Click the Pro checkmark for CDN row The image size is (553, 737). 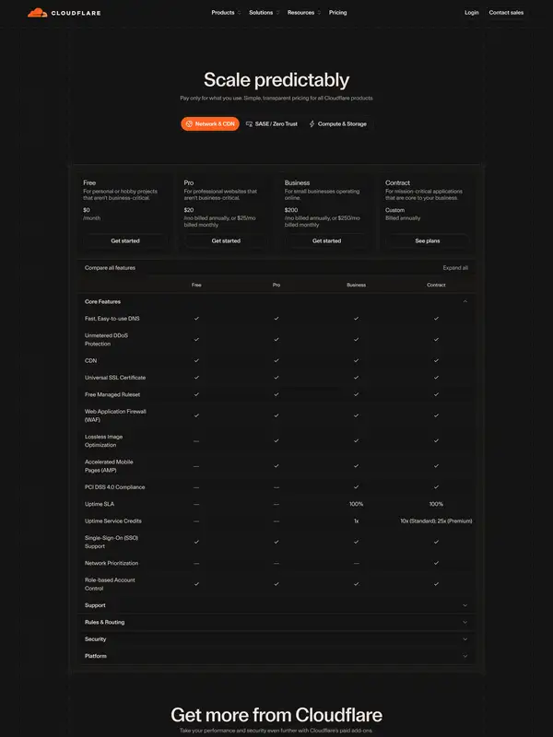276,361
